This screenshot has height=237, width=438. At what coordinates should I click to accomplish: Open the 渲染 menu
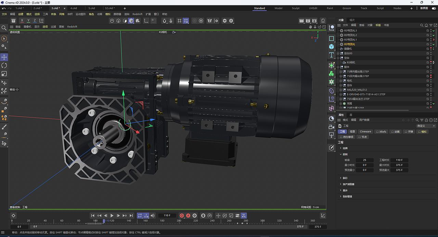click(127, 14)
